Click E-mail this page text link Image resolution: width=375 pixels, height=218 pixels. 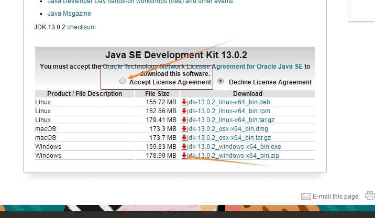(x=336, y=197)
